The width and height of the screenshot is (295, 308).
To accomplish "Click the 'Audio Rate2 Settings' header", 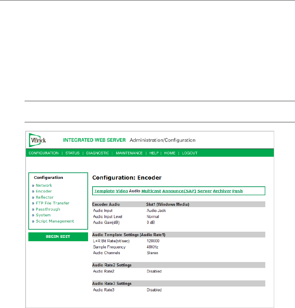I will point(112,265).
